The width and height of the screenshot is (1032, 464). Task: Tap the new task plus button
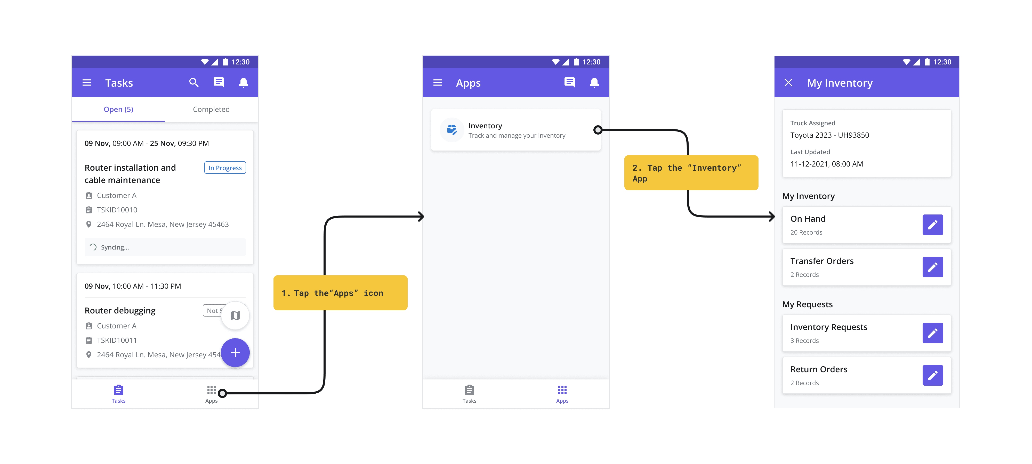(x=235, y=353)
